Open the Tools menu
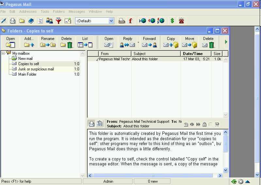The width and height of the screenshot is (261, 185). point(45,11)
